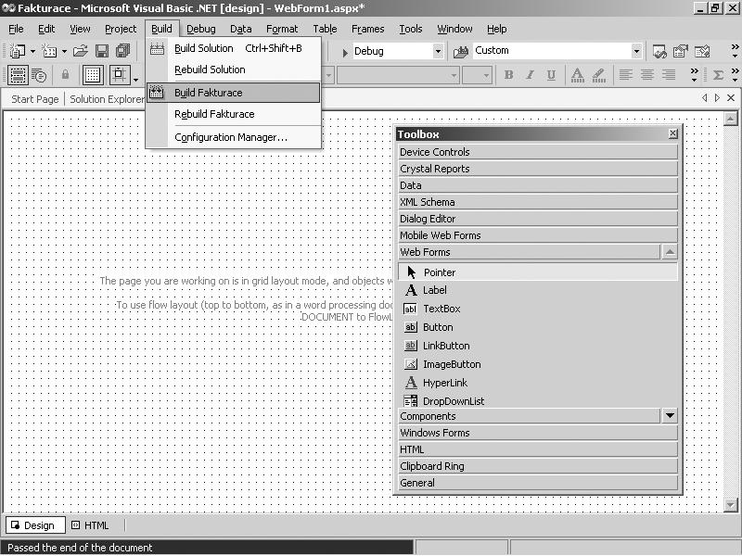
Task: Click the New Project toolbar icon
Action: click(x=18, y=51)
